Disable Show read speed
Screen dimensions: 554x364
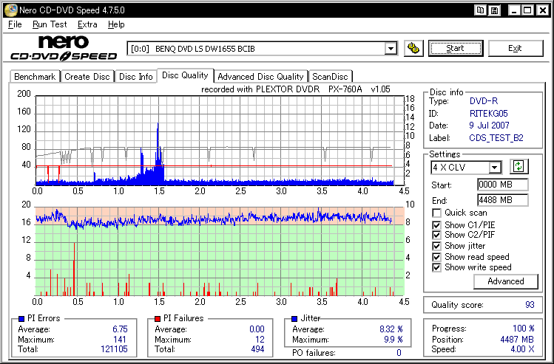click(x=436, y=257)
